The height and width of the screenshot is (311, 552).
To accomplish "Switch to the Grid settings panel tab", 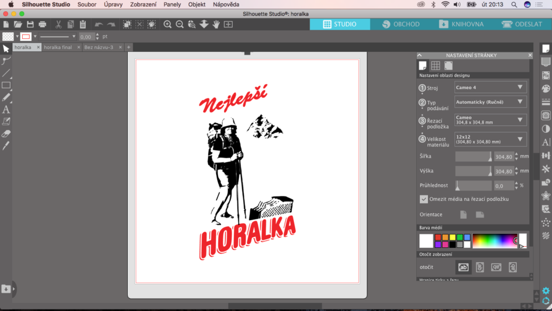I will [436, 65].
